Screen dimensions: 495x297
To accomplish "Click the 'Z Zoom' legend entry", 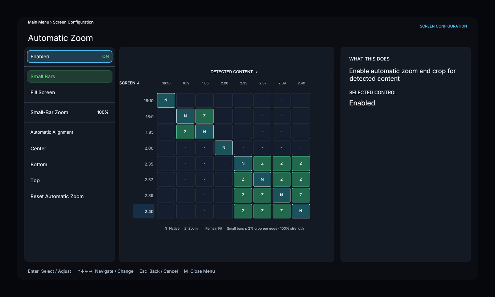I will [191, 229].
